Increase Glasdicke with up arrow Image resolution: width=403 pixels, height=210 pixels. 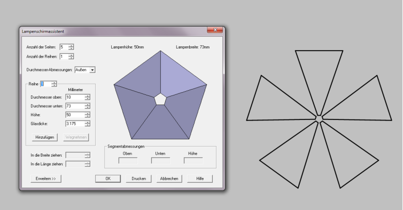[x=87, y=122]
